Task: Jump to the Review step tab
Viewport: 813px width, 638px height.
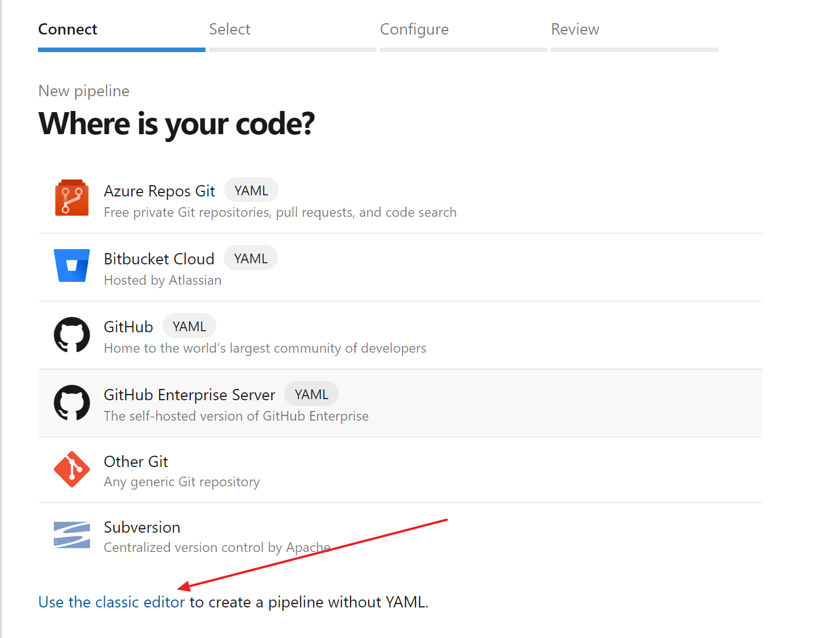Action: pos(575,29)
